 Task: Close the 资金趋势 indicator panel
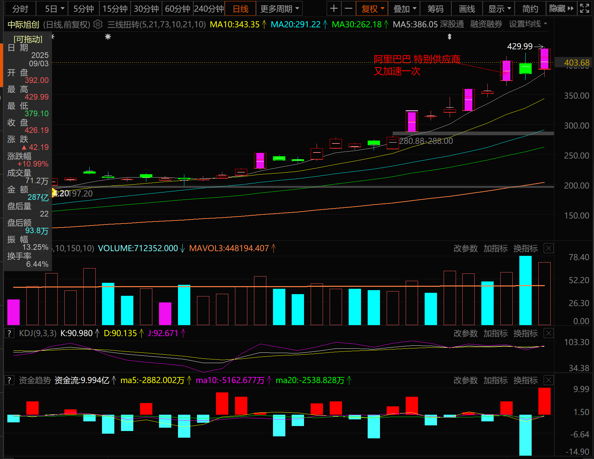pyautogui.click(x=549, y=380)
